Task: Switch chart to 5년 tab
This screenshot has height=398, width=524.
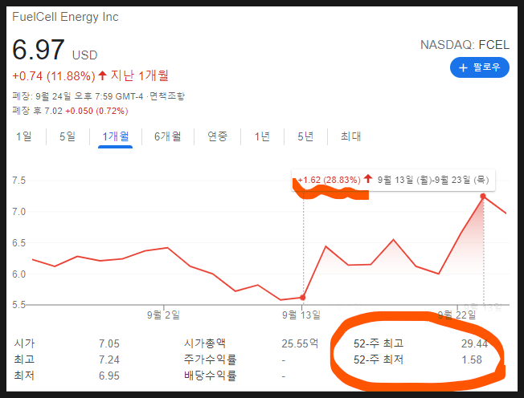Action: (305, 136)
